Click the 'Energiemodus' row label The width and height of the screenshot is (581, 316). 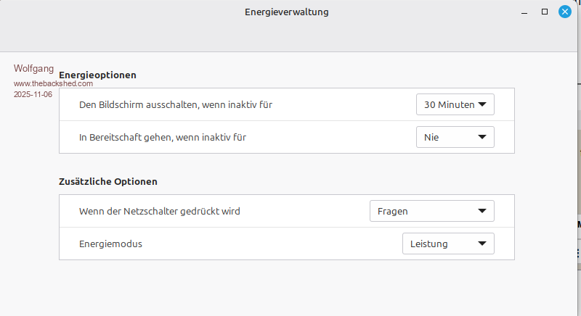(x=110, y=244)
